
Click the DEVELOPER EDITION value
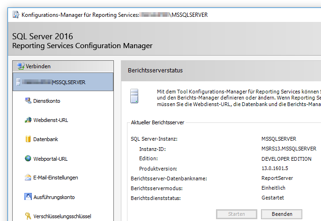tap(286, 159)
